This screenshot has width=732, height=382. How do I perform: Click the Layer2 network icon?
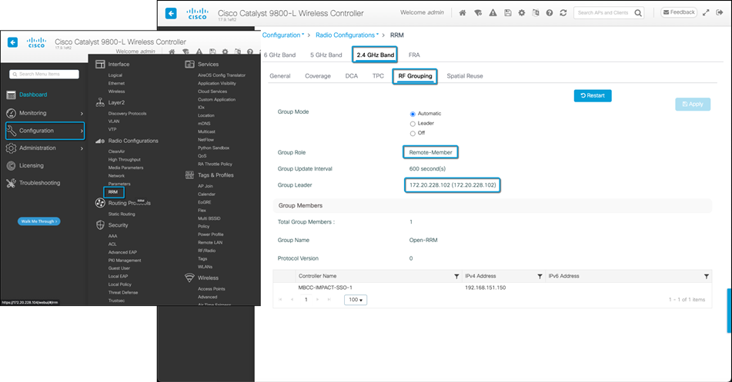[x=100, y=103]
